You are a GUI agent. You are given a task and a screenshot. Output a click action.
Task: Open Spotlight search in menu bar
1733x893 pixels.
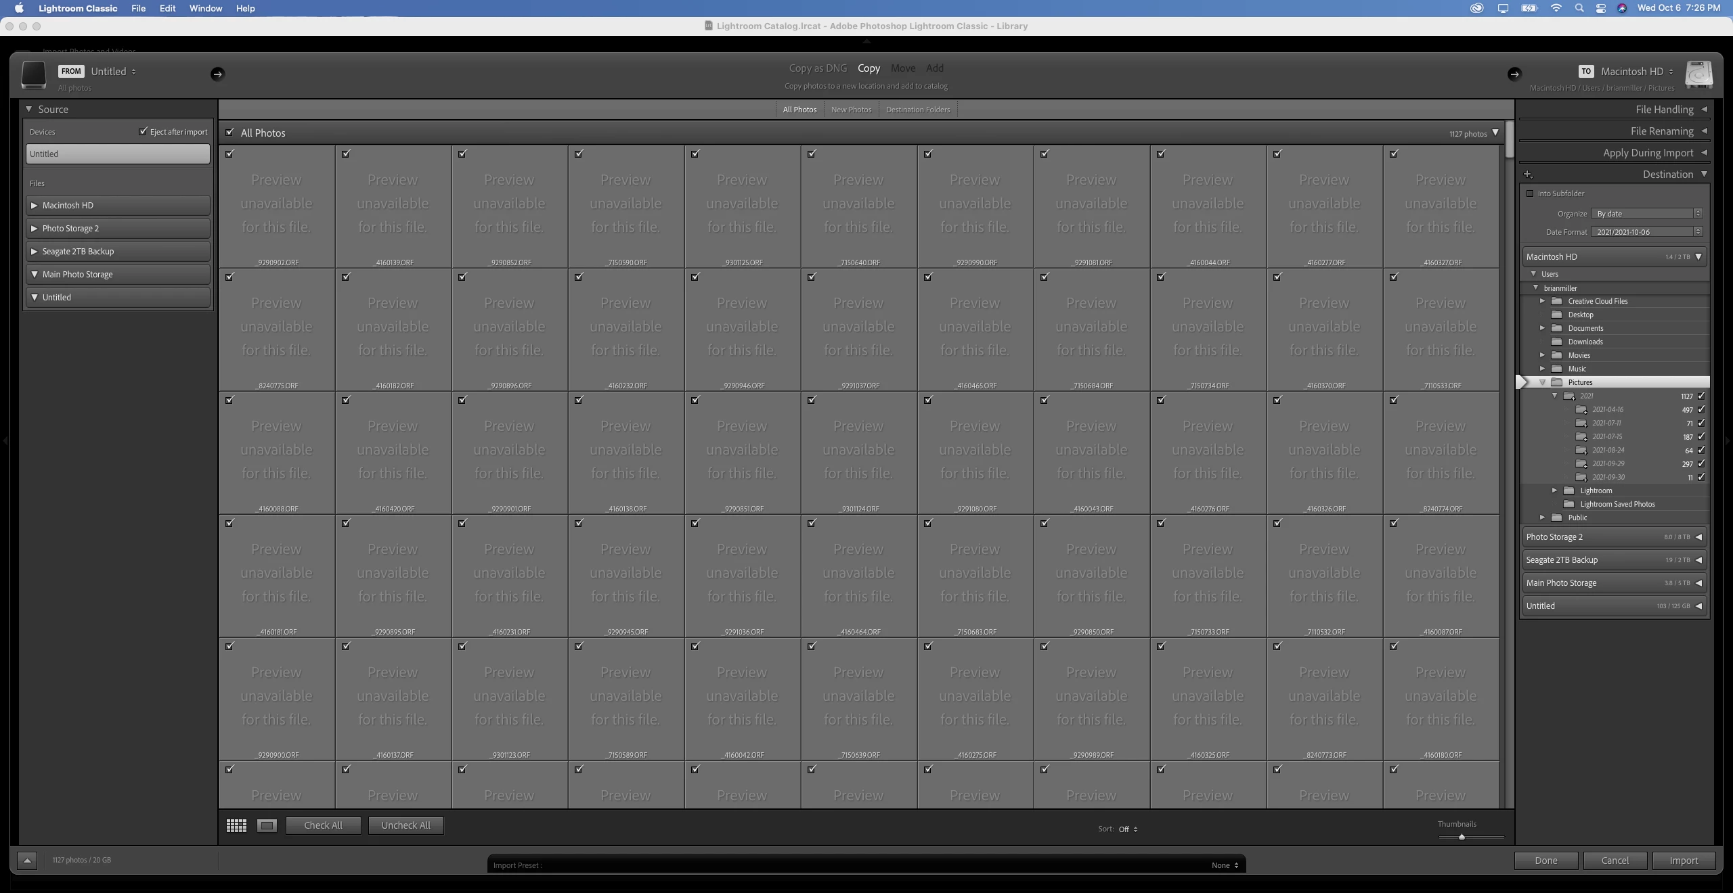coord(1579,8)
